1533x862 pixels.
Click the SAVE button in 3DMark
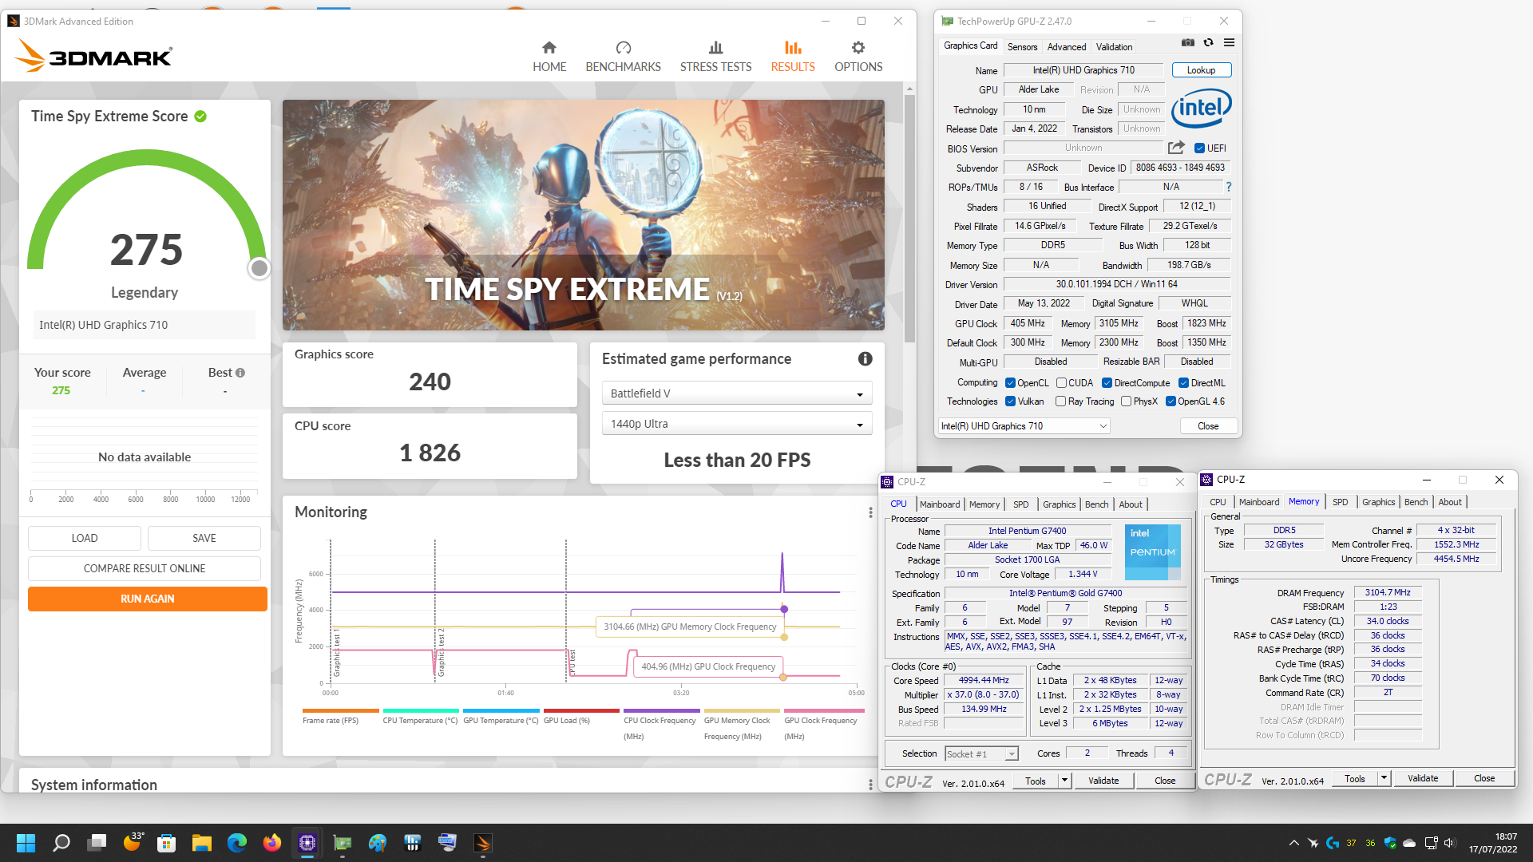[204, 538]
